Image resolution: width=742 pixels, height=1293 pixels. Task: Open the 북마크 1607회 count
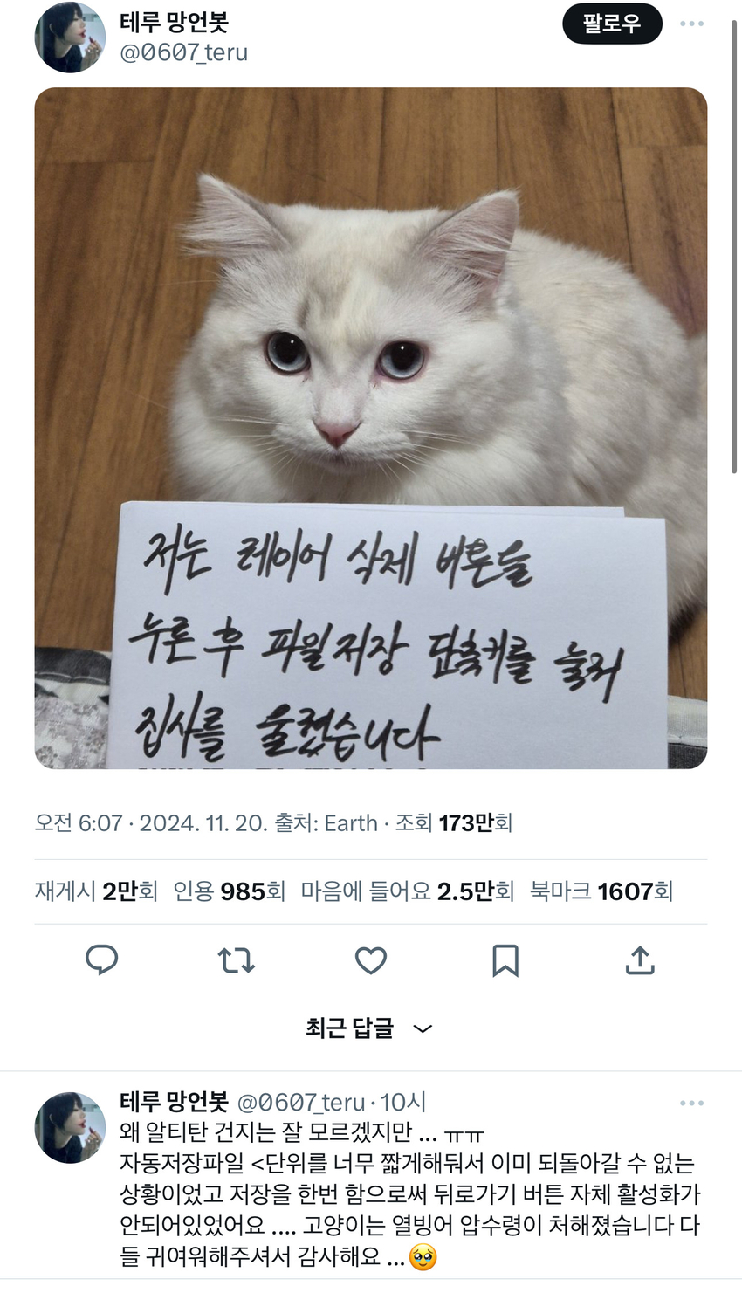[601, 891]
